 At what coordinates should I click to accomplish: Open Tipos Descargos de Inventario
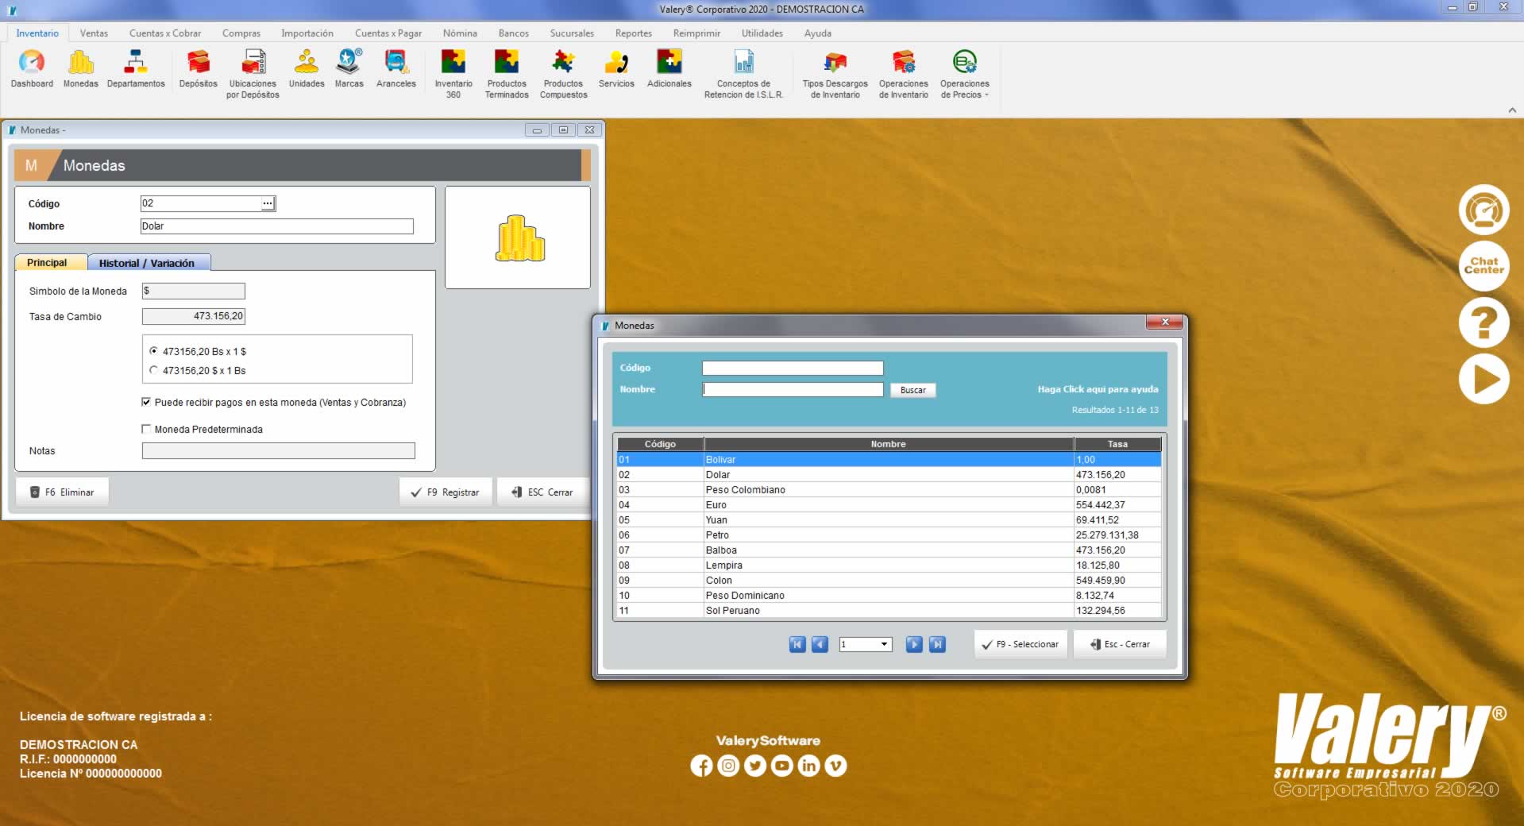tap(835, 74)
